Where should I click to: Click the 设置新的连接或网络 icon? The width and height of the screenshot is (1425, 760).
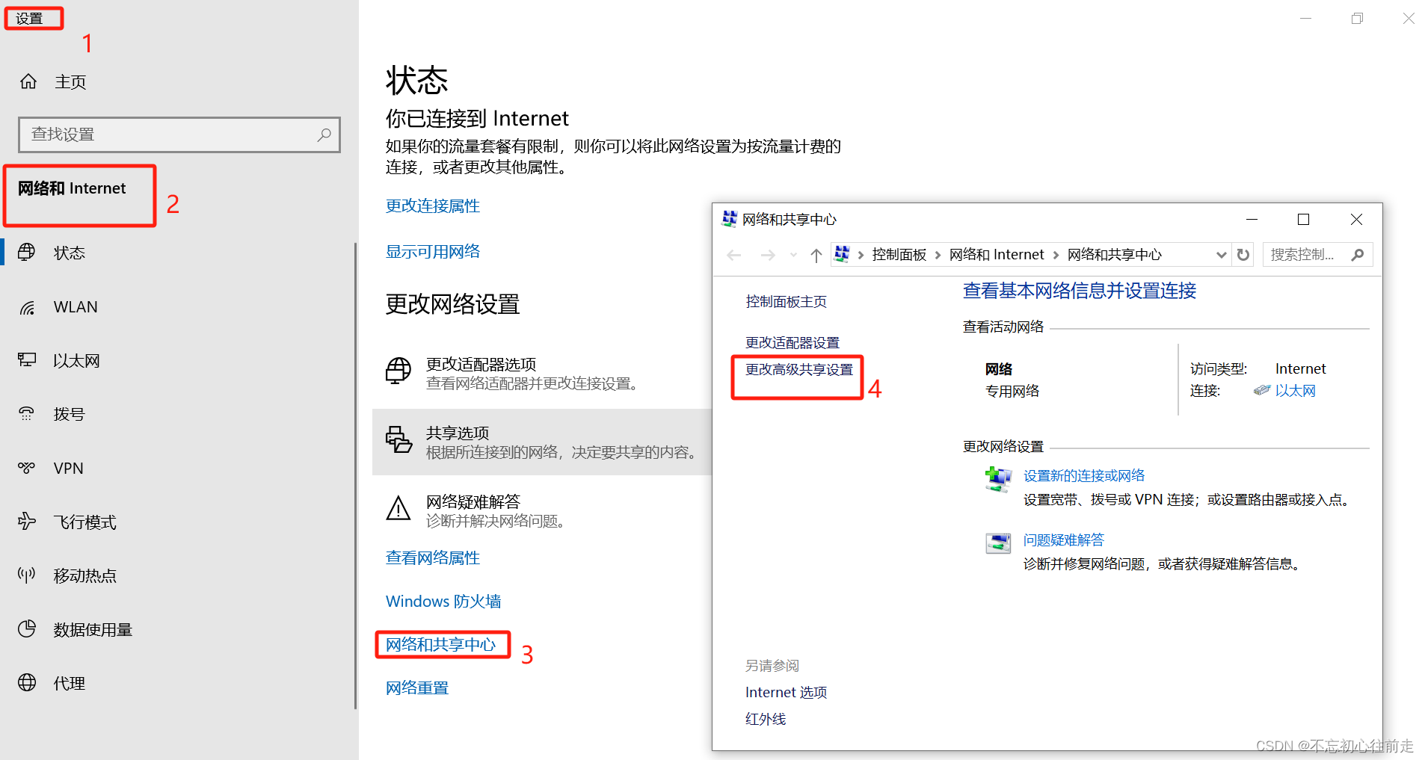pos(998,480)
